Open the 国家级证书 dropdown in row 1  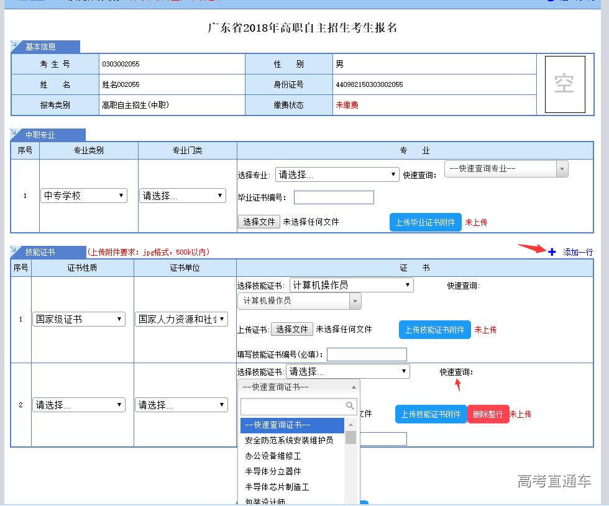(x=79, y=319)
